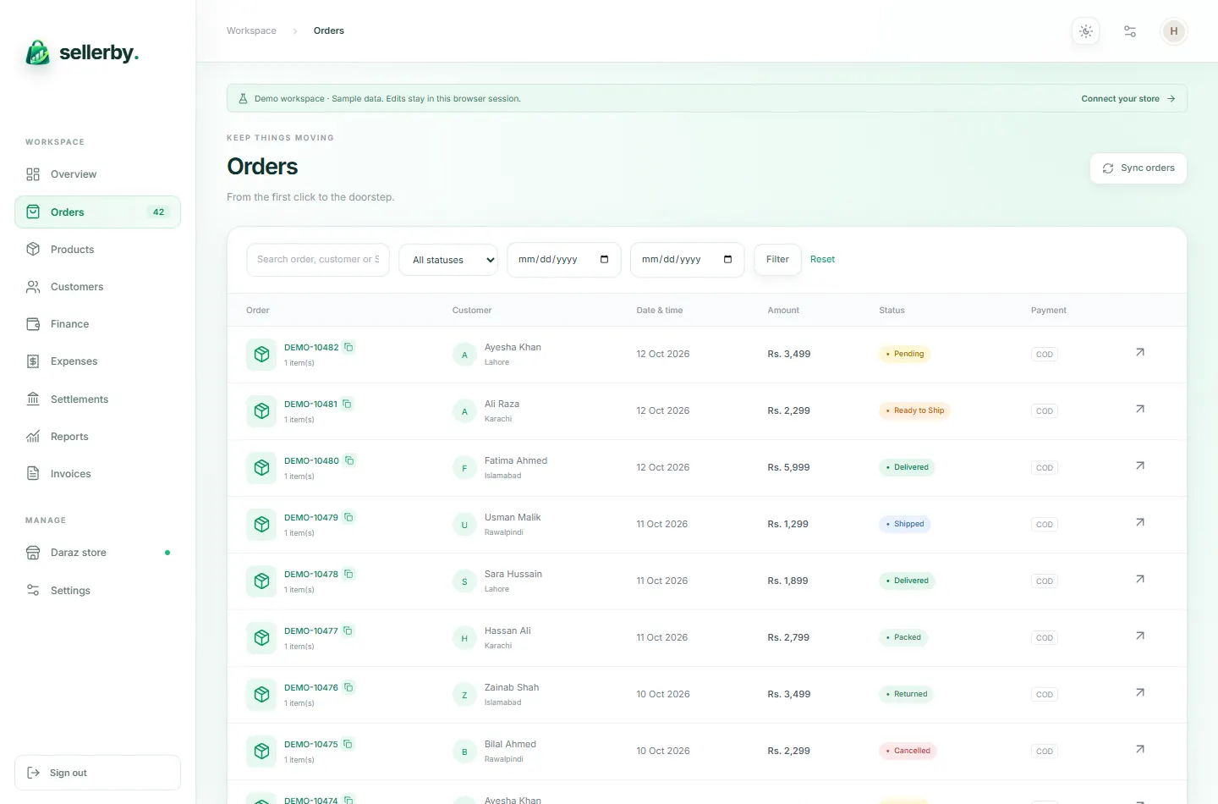Image resolution: width=1218 pixels, height=804 pixels.
Task: Copy order ID DEMO-10482
Action: coord(348,347)
